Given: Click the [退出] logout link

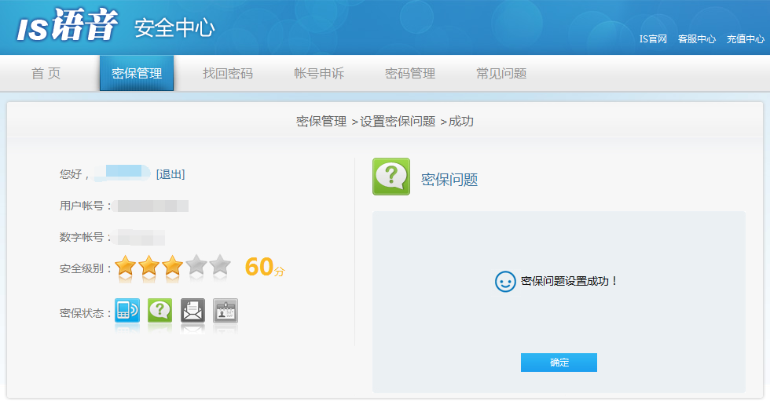Looking at the screenshot, I should tap(170, 174).
